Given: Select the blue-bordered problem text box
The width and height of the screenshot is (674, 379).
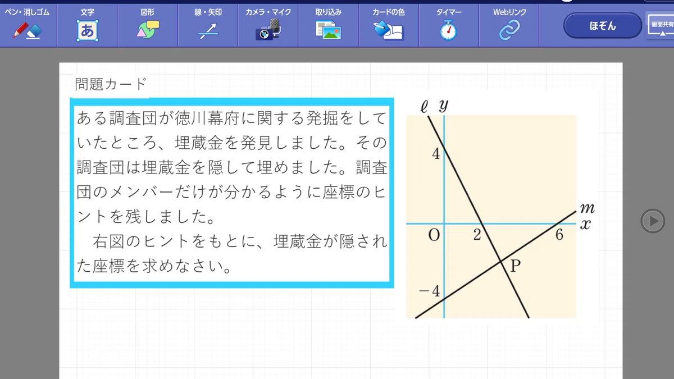Looking at the screenshot, I should [x=232, y=193].
